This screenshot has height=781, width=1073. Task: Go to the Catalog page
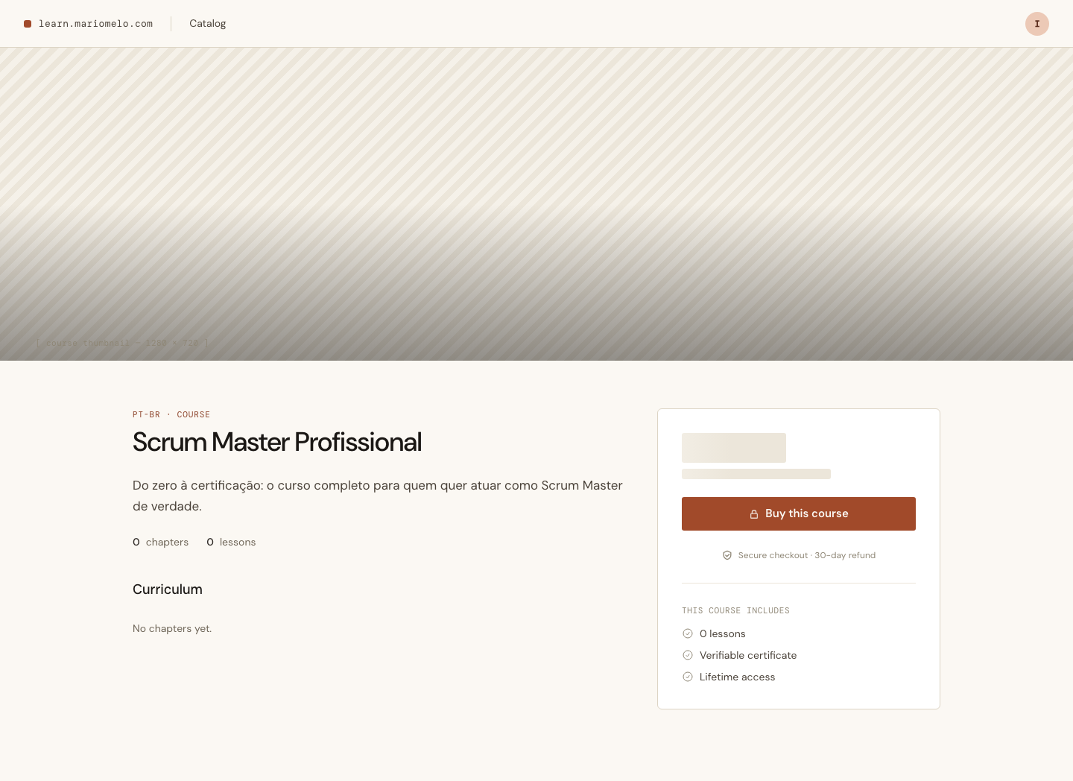coord(207,24)
